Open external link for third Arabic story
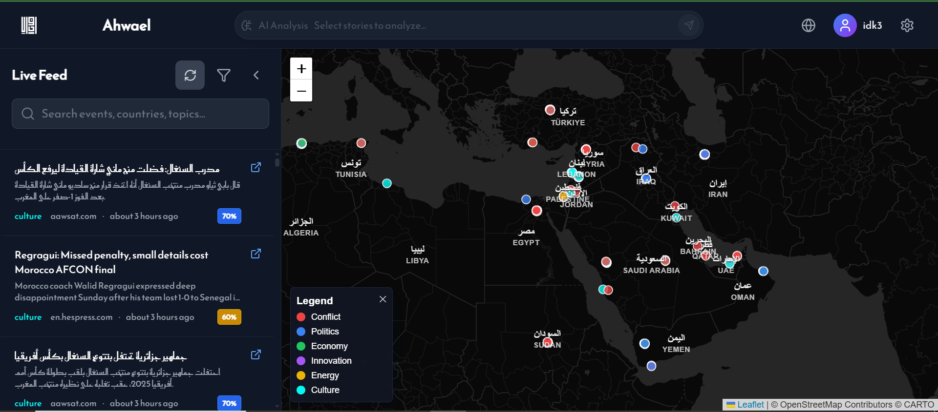The height and width of the screenshot is (412, 938). [x=256, y=354]
